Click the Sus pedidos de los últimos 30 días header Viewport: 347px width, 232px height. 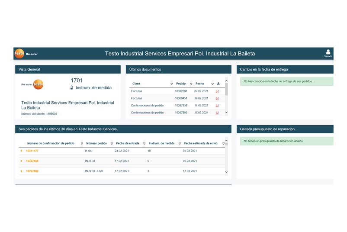123,129
